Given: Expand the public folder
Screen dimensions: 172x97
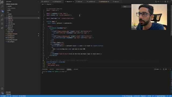Looking at the screenshot, I should (x=9, y=10).
